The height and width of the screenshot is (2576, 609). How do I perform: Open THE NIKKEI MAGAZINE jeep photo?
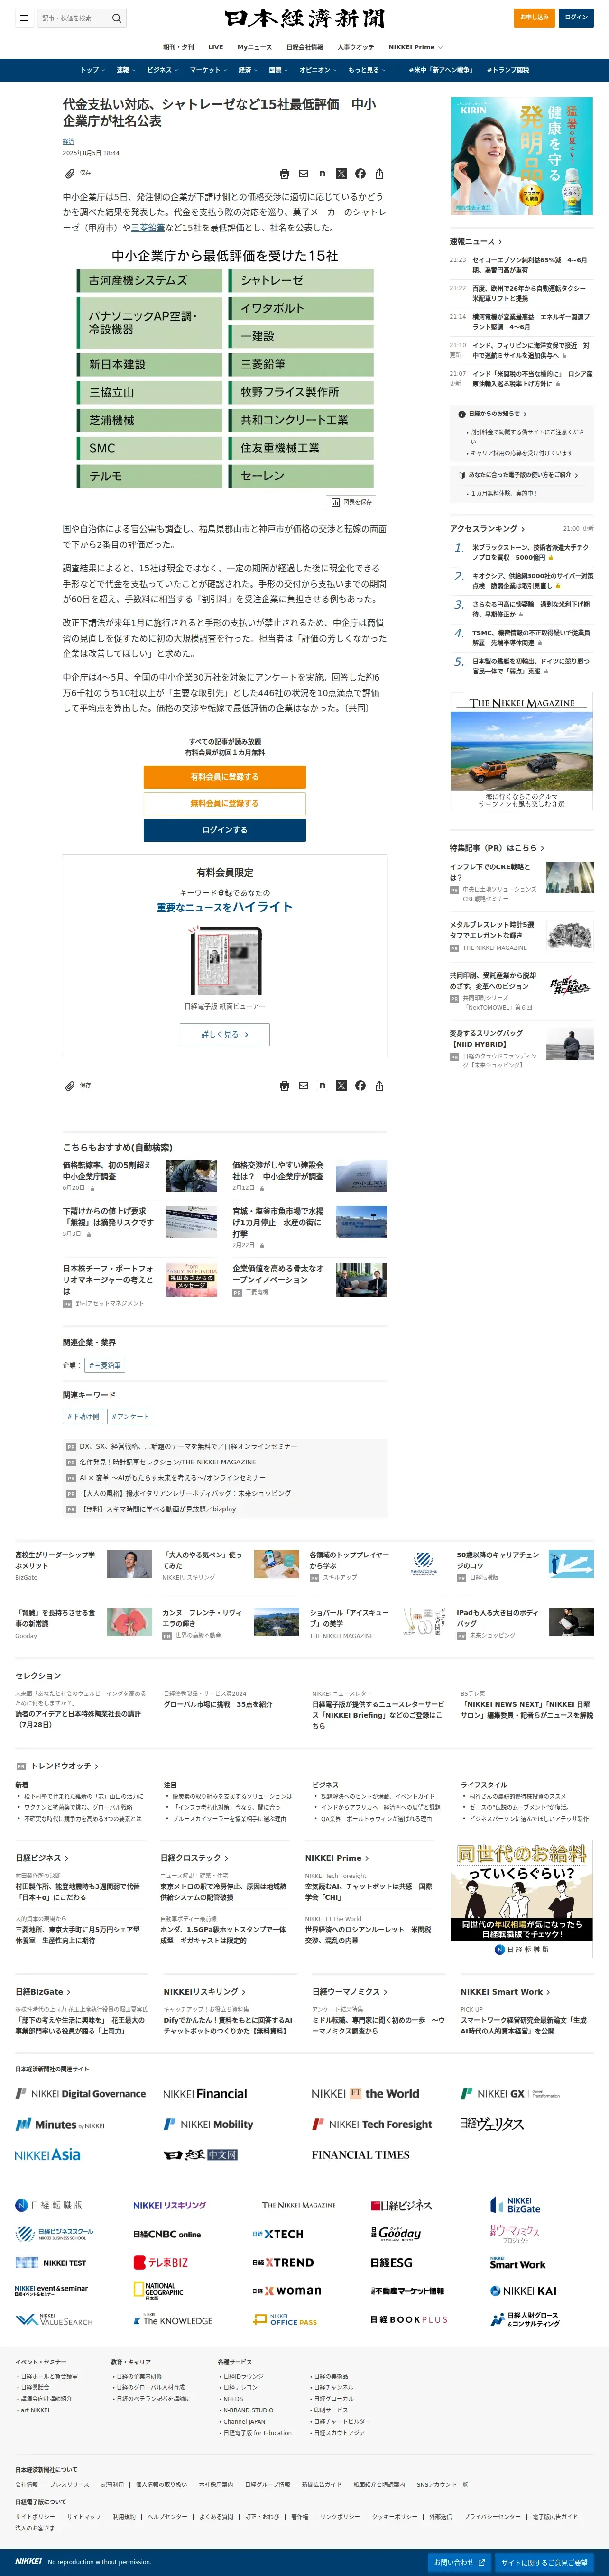coord(521,751)
